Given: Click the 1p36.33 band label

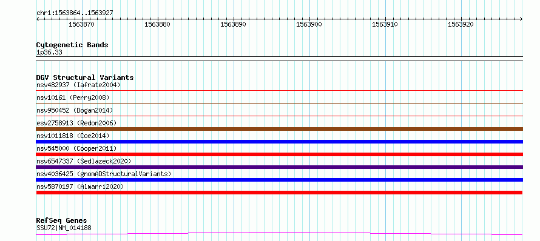Looking at the screenshot, I should [x=49, y=53].
